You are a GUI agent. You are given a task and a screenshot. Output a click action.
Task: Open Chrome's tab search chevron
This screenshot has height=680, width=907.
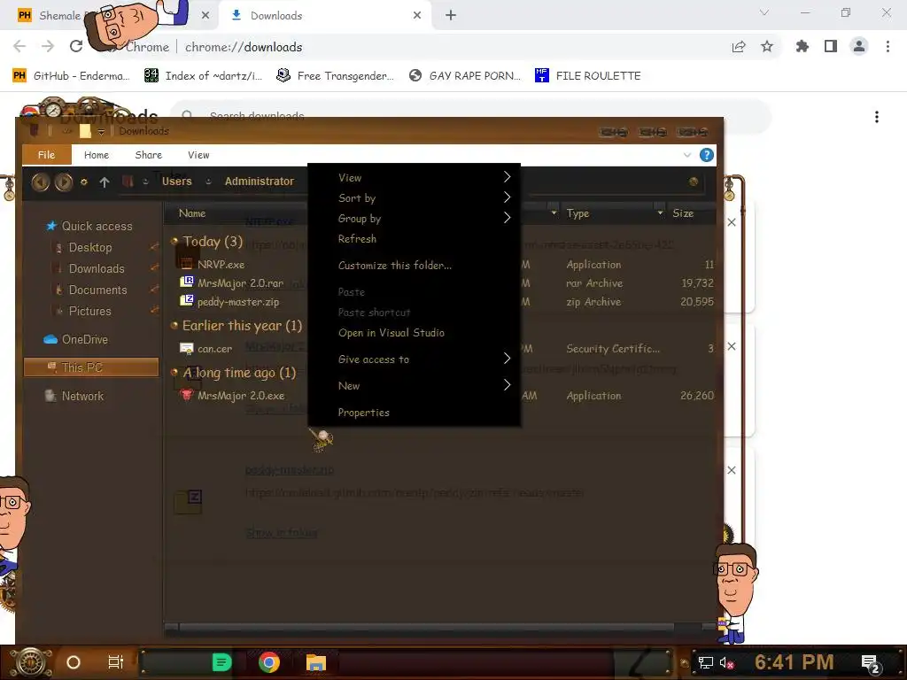click(764, 12)
